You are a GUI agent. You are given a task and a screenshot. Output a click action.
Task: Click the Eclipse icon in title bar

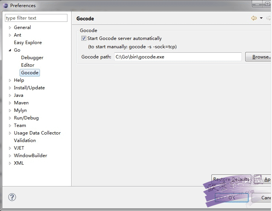point(6,6)
